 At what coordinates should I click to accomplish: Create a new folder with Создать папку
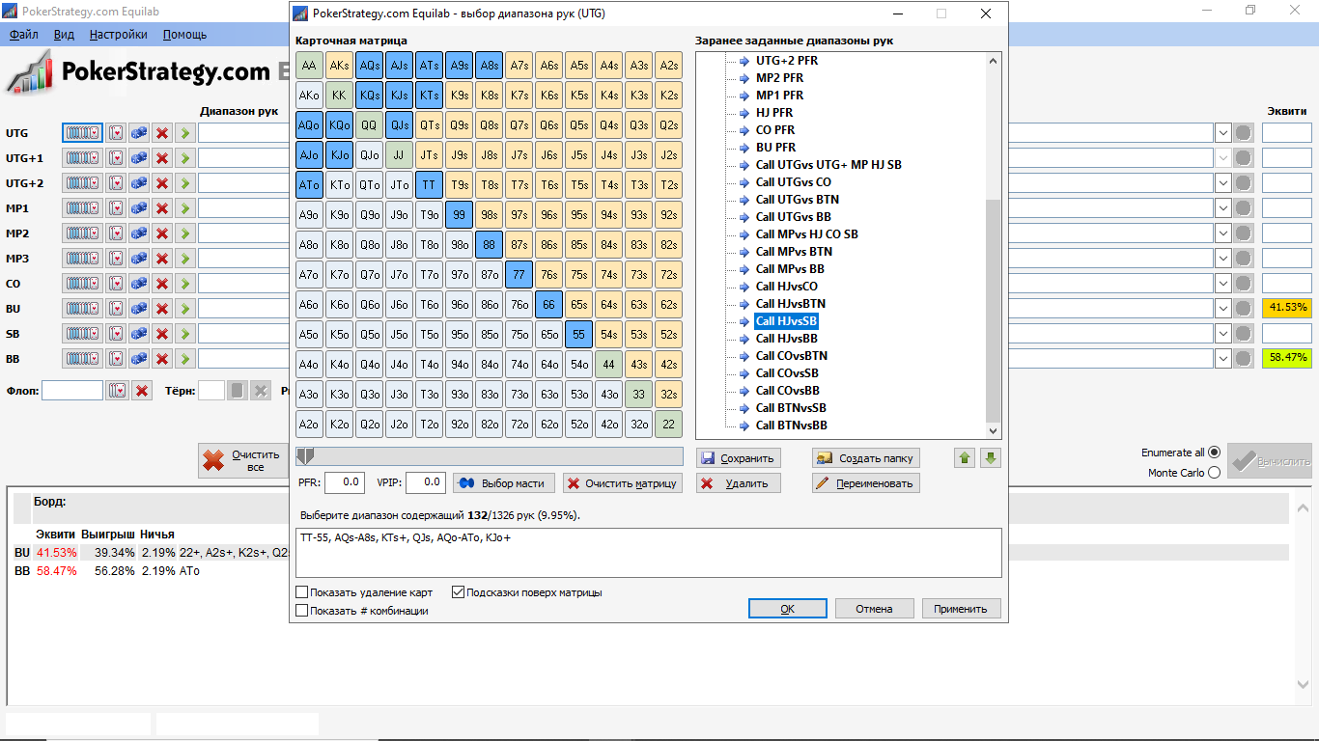[x=865, y=458]
